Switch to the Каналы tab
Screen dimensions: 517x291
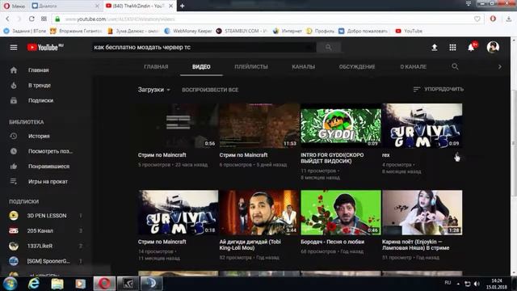pyautogui.click(x=304, y=66)
